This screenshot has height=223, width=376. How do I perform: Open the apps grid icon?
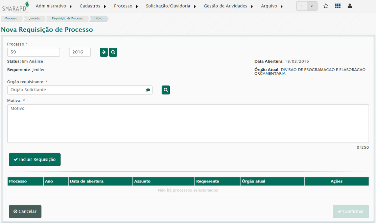(x=337, y=6)
